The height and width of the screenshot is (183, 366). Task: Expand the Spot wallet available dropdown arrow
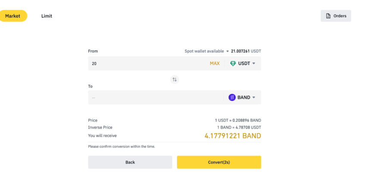227,51
